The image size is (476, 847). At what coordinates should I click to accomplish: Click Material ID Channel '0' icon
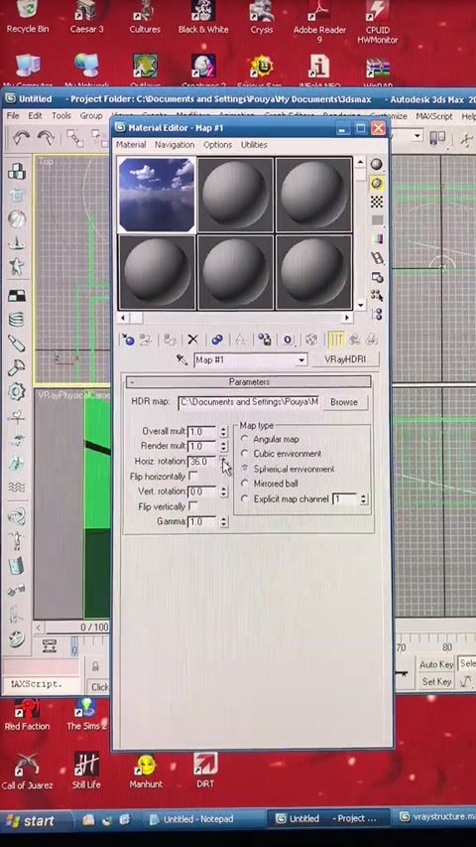[288, 340]
